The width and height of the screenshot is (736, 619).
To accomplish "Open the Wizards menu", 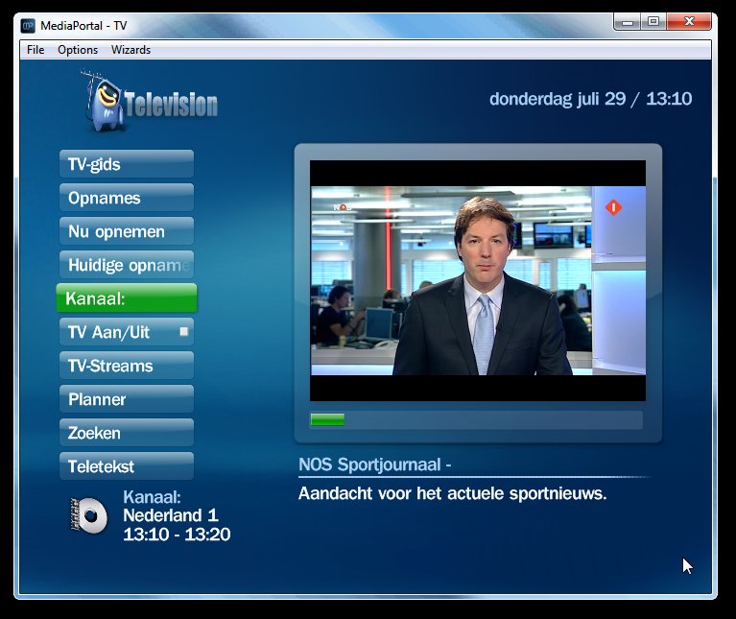I will click(x=131, y=50).
